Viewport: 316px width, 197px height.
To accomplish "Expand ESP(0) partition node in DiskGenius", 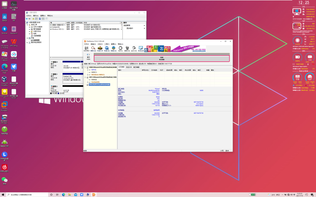I will pos(88,70).
